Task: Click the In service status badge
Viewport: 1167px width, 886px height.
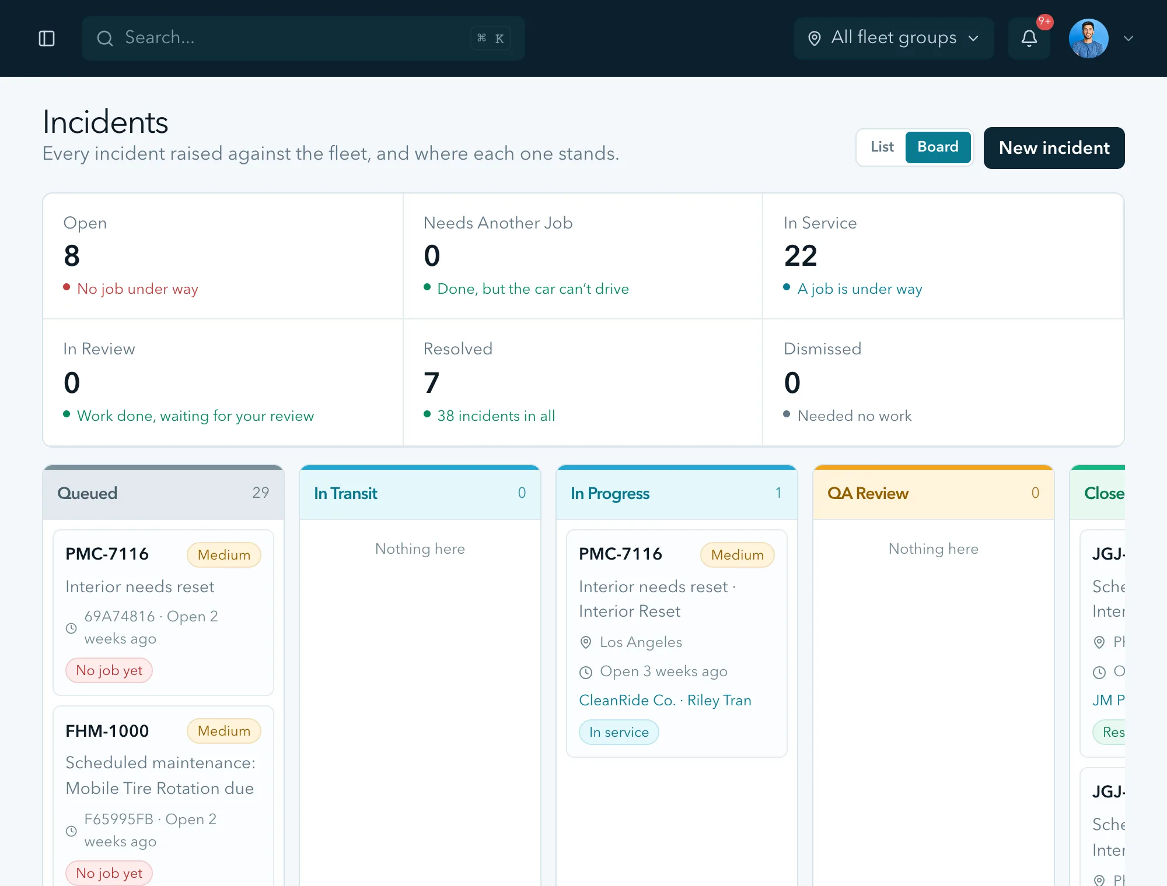Action: coord(619,732)
